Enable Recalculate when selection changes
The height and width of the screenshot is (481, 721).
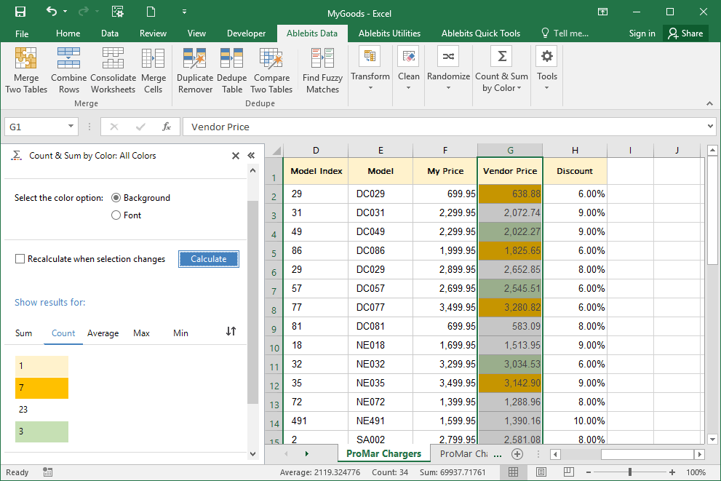(20, 259)
